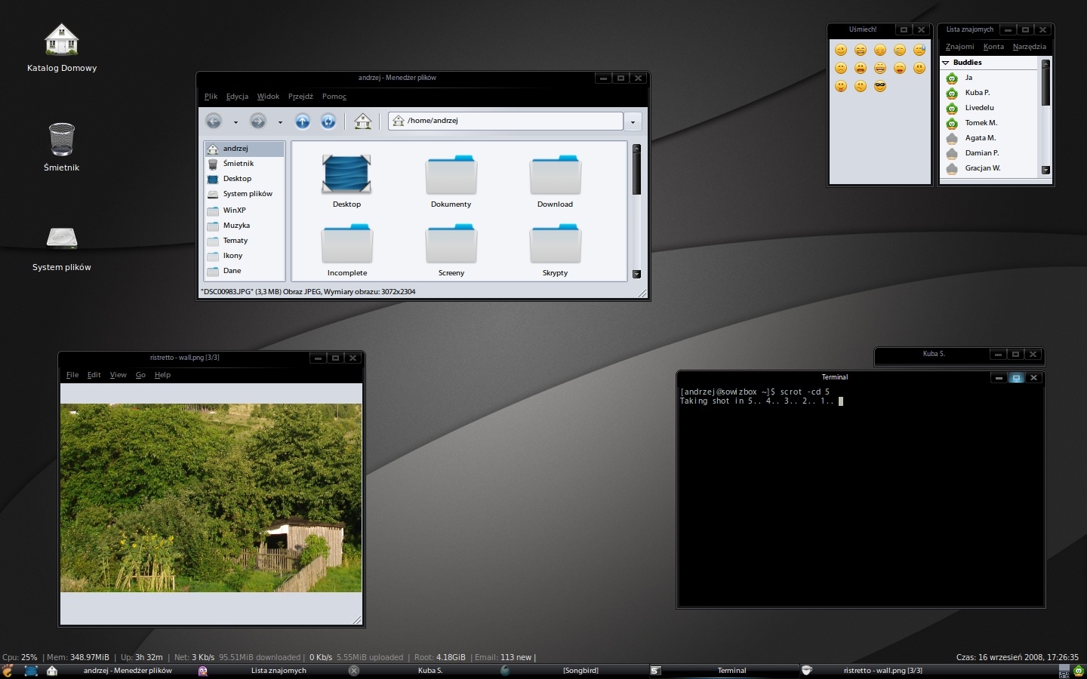Open the View menu in ristretto
1087x679 pixels.
pyautogui.click(x=119, y=375)
